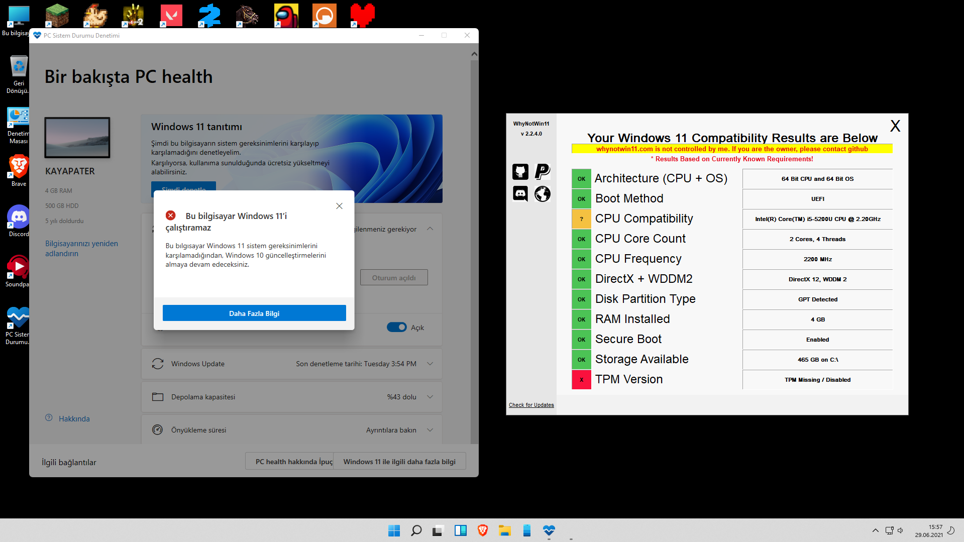Open Brave from the taskbar

pyautogui.click(x=482, y=530)
